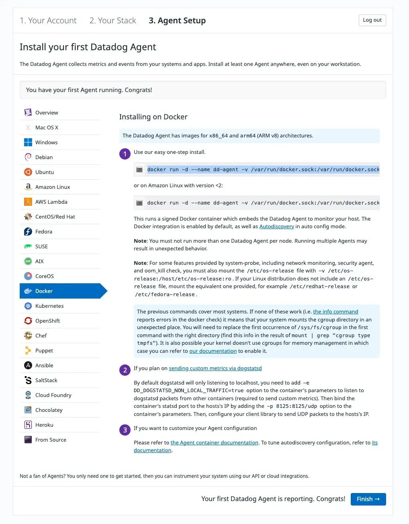409x524 pixels.
Task: Click the Debian swirl icon
Action: (x=28, y=158)
